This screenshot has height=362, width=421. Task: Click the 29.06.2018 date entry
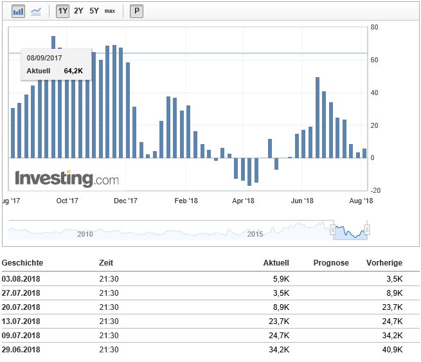coord(21,350)
